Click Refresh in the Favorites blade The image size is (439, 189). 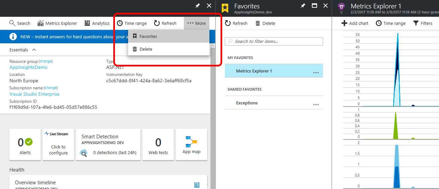[x=236, y=23]
